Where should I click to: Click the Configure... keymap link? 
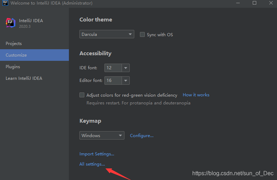[142, 135]
